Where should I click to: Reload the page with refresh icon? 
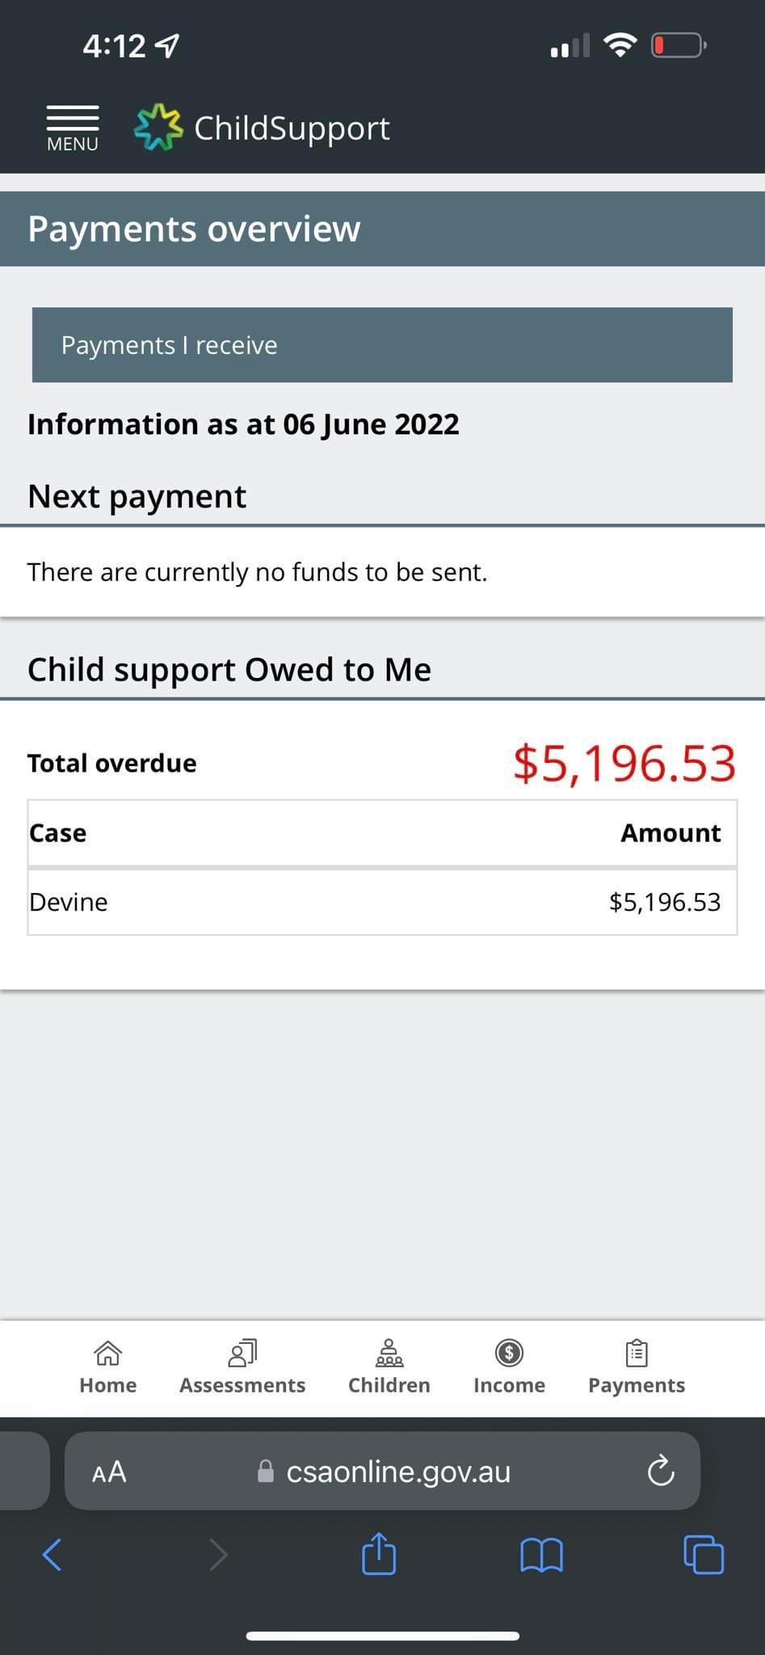click(x=661, y=1472)
